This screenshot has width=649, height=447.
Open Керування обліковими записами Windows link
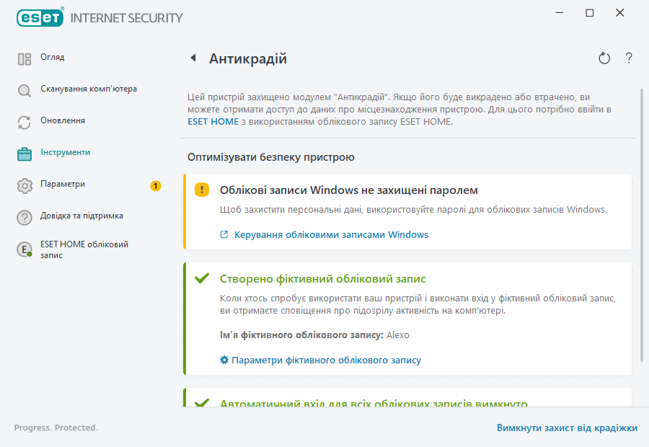(331, 235)
